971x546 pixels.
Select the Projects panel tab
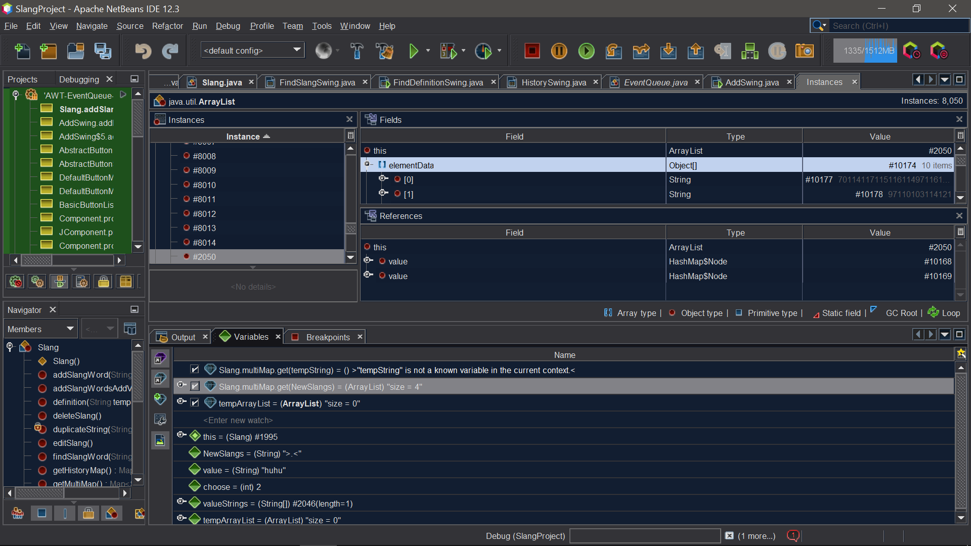pos(23,79)
